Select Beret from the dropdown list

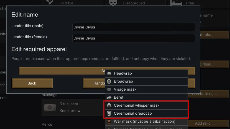point(119,98)
